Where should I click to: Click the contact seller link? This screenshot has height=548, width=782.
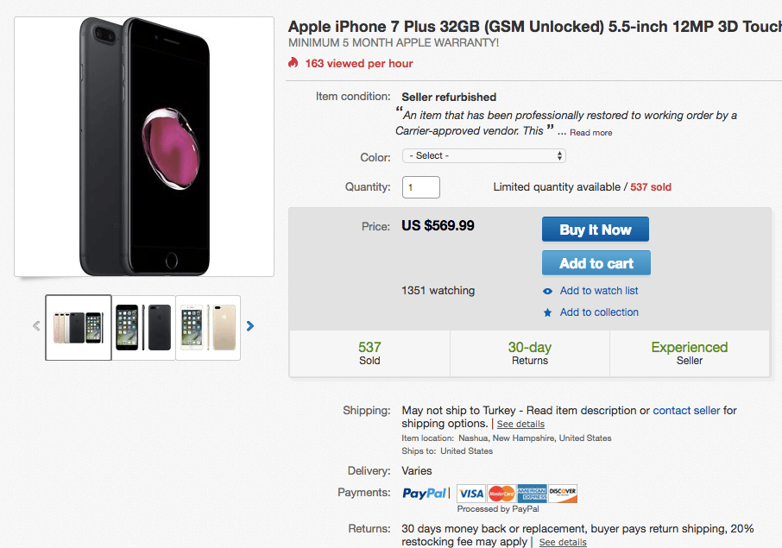(x=686, y=410)
